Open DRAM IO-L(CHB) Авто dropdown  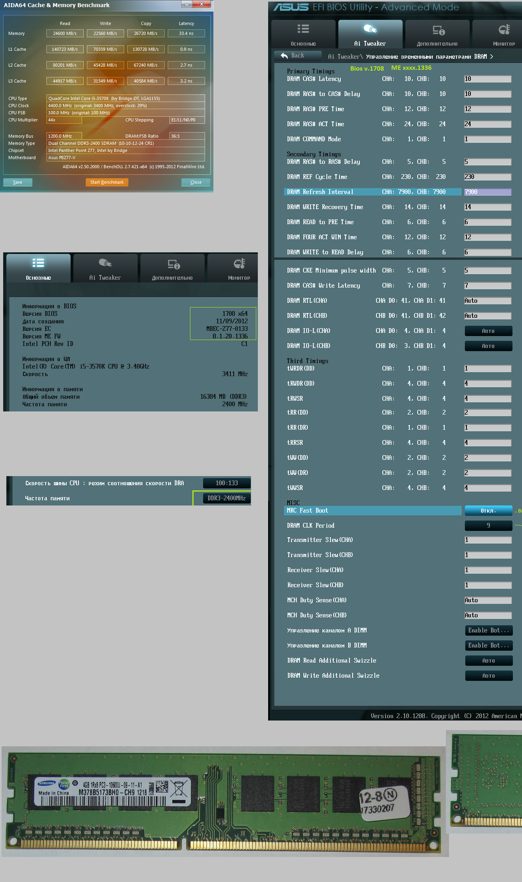(488, 346)
